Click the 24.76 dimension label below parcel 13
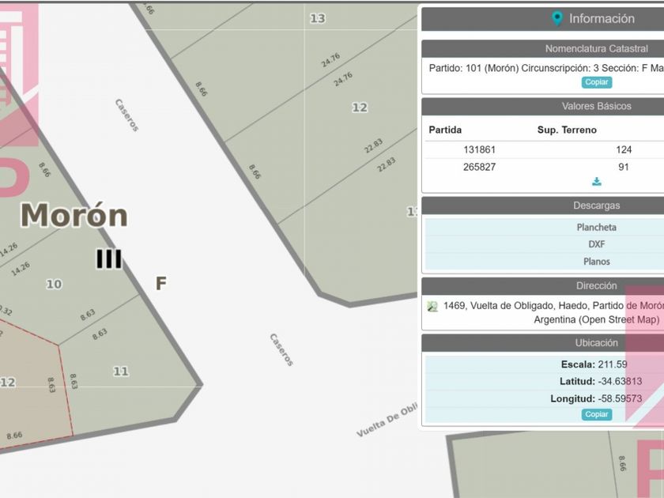664x498 pixels. tap(330, 60)
